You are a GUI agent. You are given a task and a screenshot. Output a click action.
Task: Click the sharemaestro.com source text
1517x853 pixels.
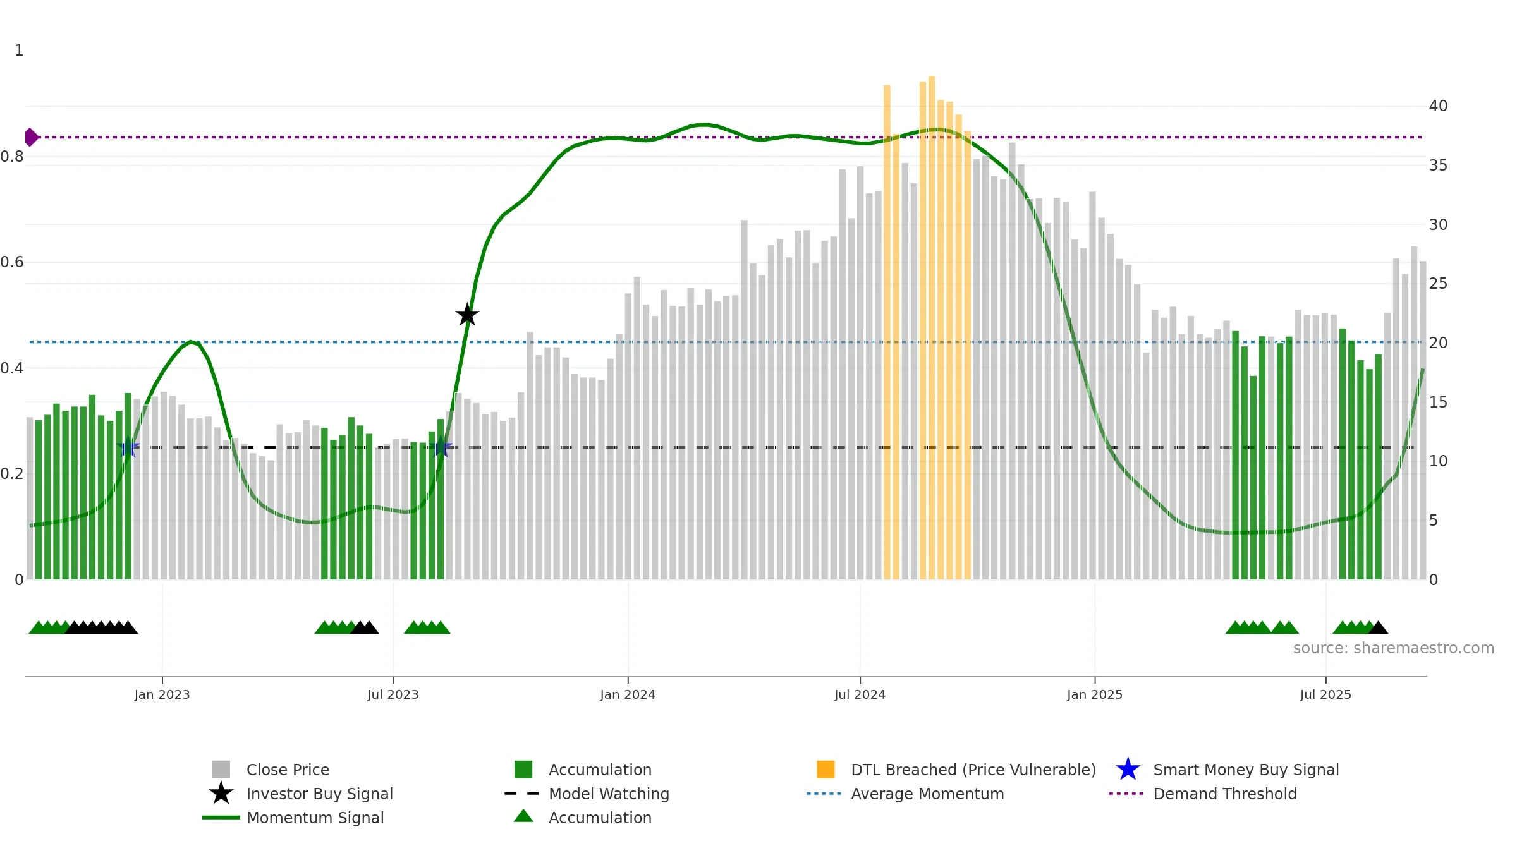pos(1393,648)
